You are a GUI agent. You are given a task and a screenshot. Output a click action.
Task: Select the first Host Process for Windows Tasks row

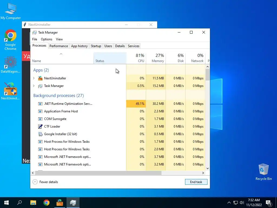click(x=118, y=141)
